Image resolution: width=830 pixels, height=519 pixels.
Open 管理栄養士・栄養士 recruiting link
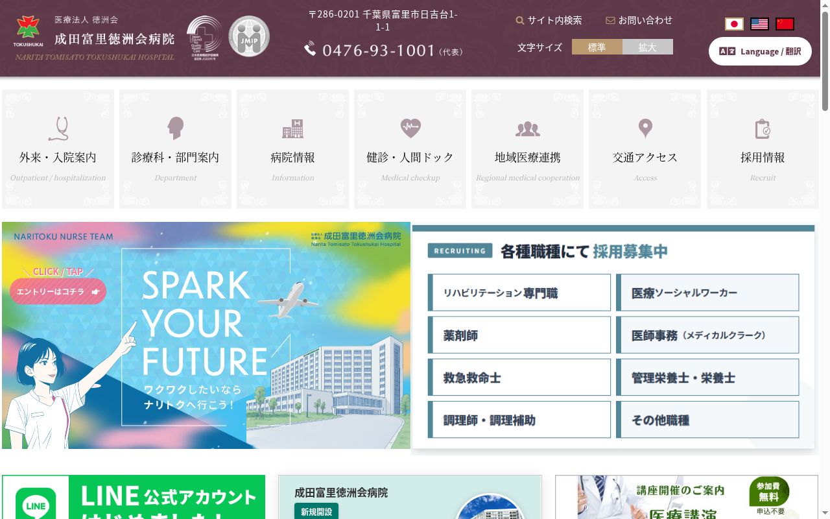(707, 377)
